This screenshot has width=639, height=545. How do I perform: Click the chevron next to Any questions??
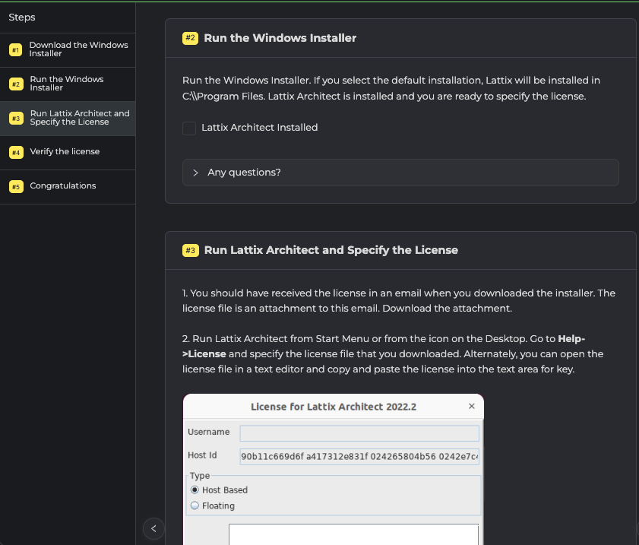pyautogui.click(x=195, y=173)
